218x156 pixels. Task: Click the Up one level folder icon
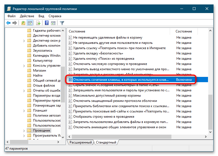pos(23,23)
